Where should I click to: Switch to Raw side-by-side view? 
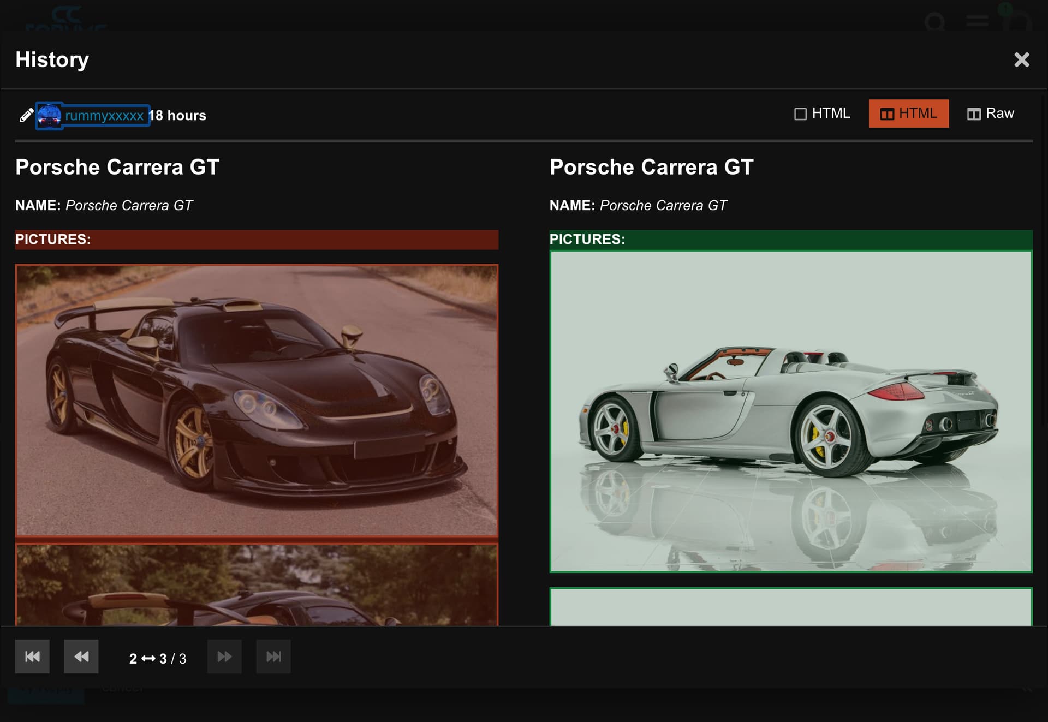[990, 114]
